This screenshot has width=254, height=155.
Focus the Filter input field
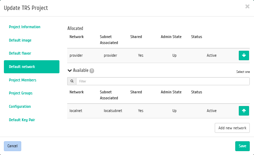tap(163, 81)
